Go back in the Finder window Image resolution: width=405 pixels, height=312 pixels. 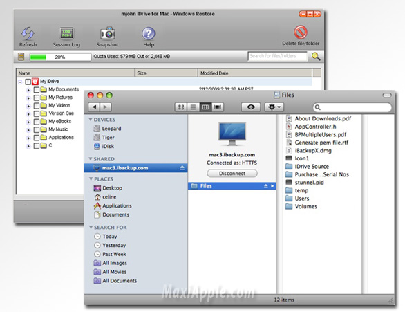point(94,107)
